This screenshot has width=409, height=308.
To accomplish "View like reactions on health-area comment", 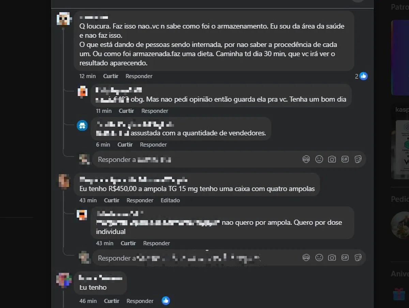I will (361, 76).
